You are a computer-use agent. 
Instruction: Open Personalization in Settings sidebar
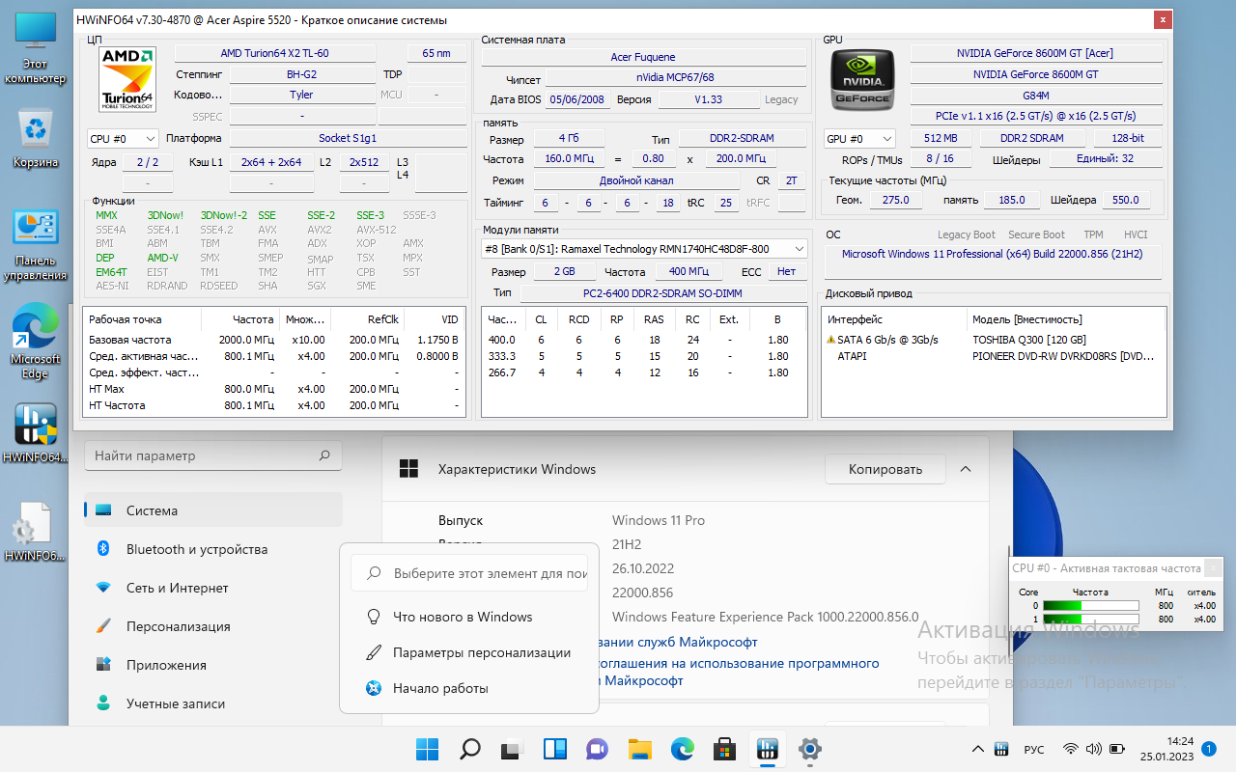tap(213, 626)
